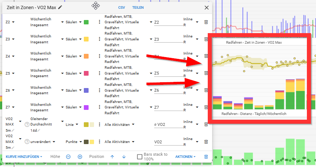
Task: Move chart position down with arrow
Action: (124, 156)
